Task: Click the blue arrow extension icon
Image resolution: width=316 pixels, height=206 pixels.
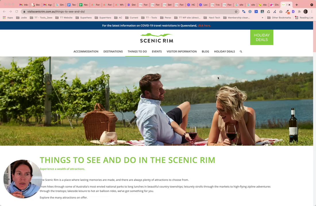Action: point(256,12)
